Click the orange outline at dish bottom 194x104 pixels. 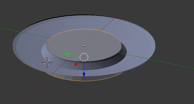click(84, 81)
